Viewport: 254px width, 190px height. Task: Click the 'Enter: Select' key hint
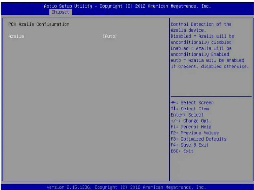pos(187,115)
